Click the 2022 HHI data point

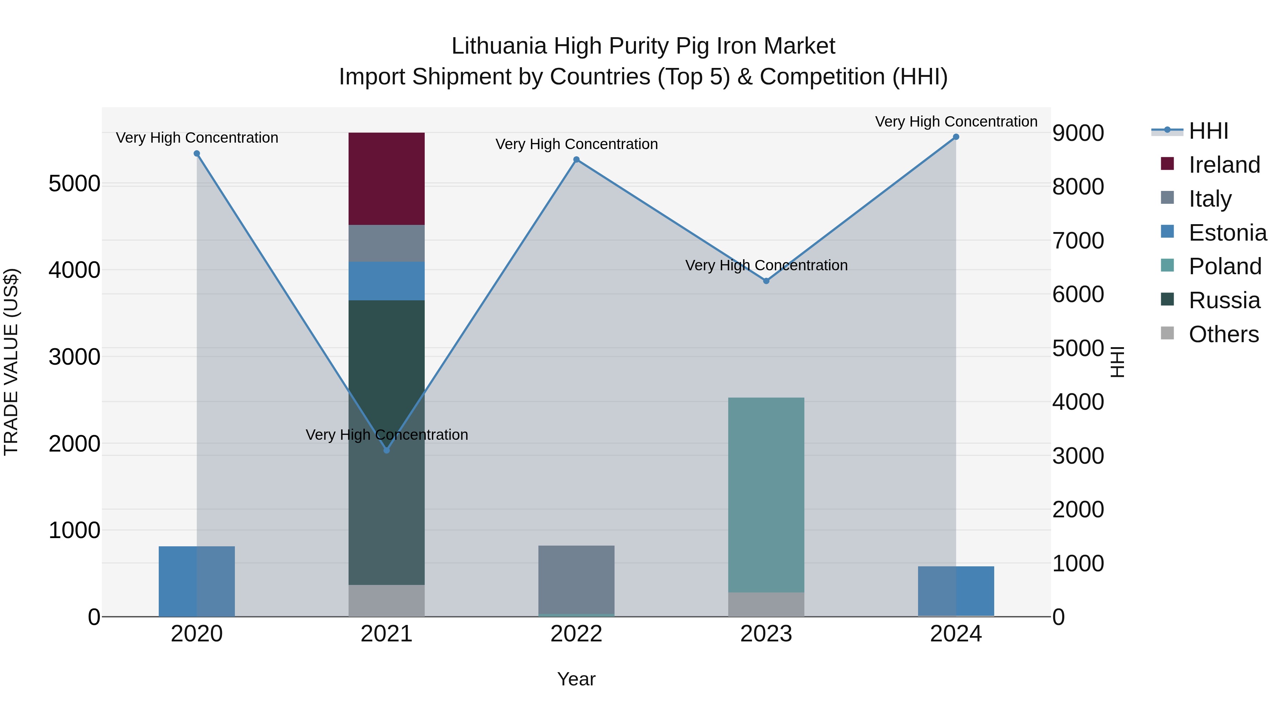pyautogui.click(x=577, y=159)
